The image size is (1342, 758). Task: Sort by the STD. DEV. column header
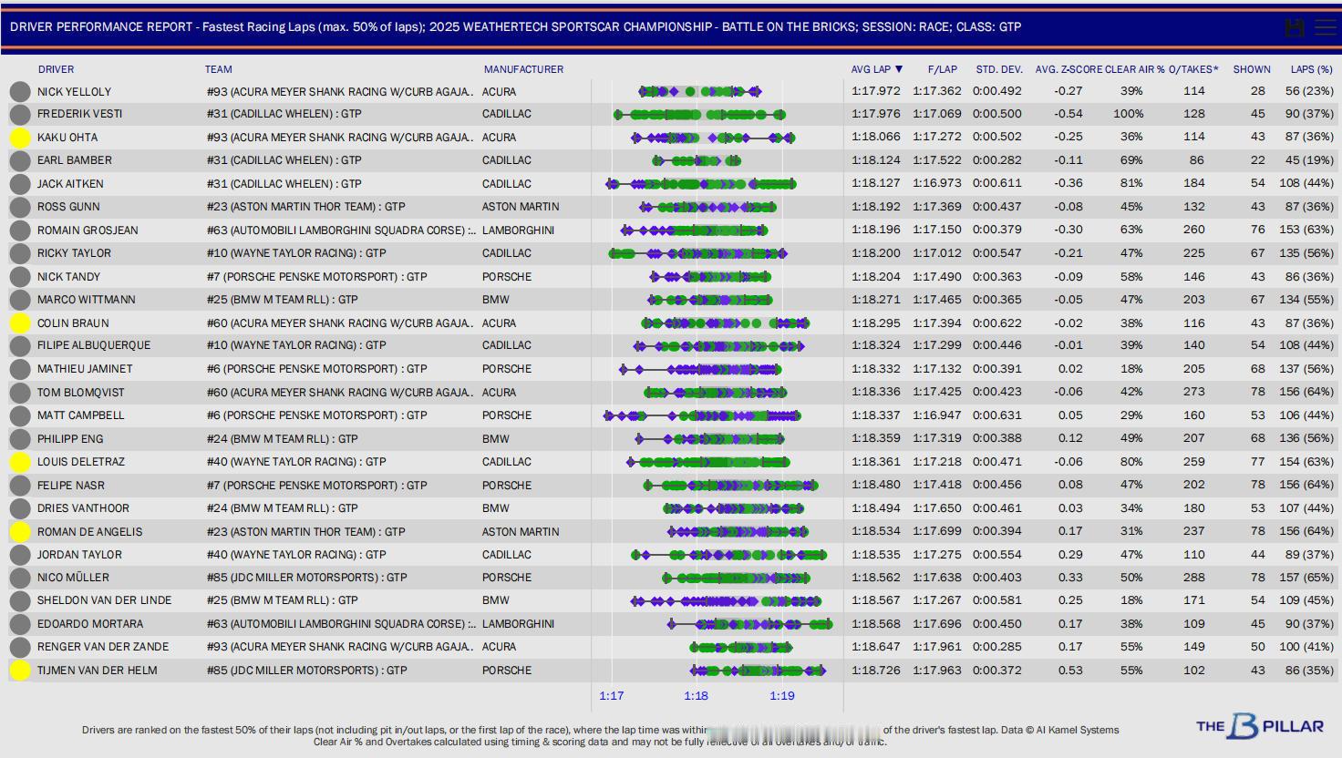(999, 69)
